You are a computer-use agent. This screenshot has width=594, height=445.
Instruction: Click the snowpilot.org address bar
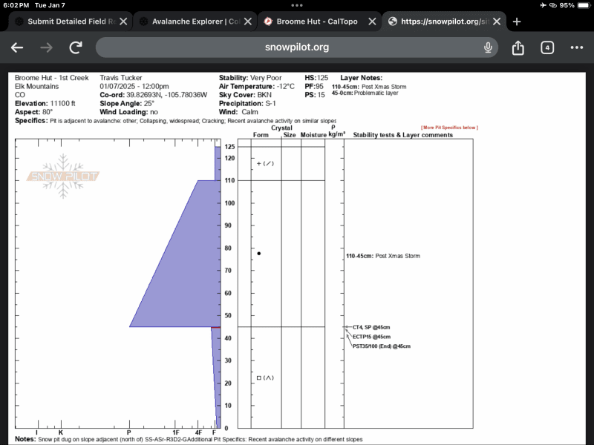[x=296, y=47]
